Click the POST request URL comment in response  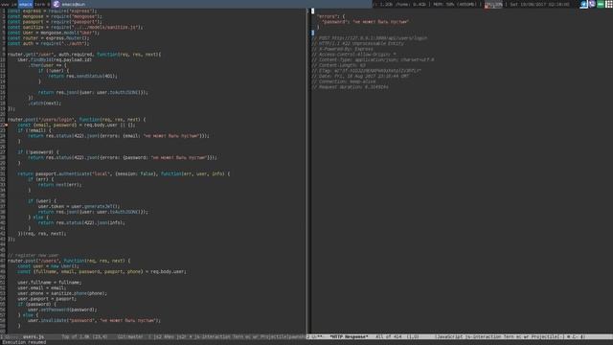(370, 38)
